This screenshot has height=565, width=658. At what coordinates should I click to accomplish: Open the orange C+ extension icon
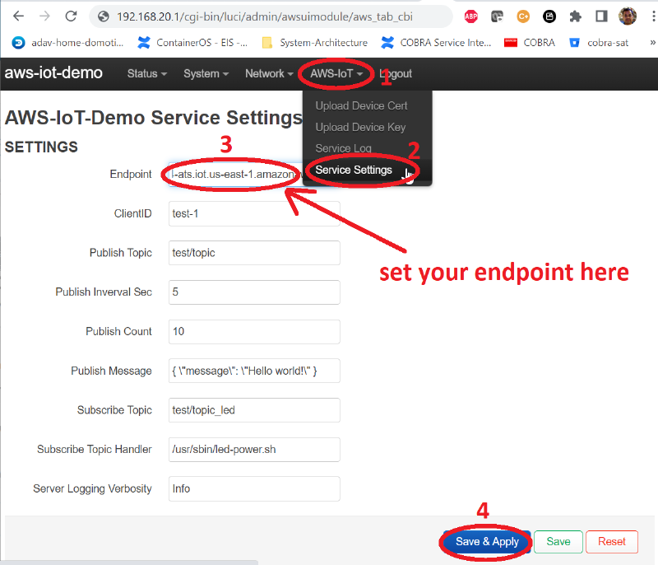coord(522,16)
